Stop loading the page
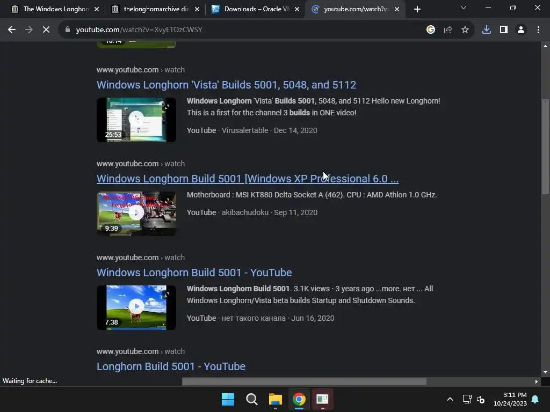Viewport: 550px width, 412px height. [46, 30]
